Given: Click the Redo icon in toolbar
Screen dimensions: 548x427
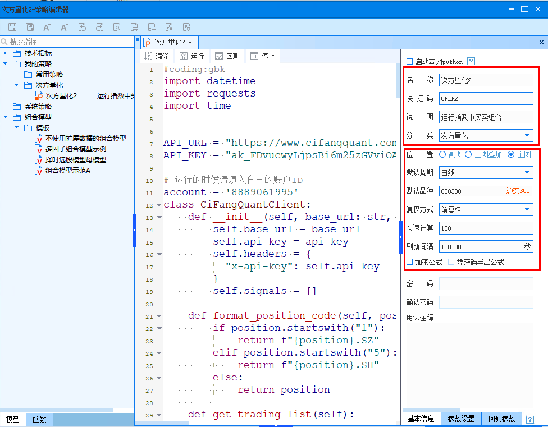Looking at the screenshot, I should pos(99,27).
